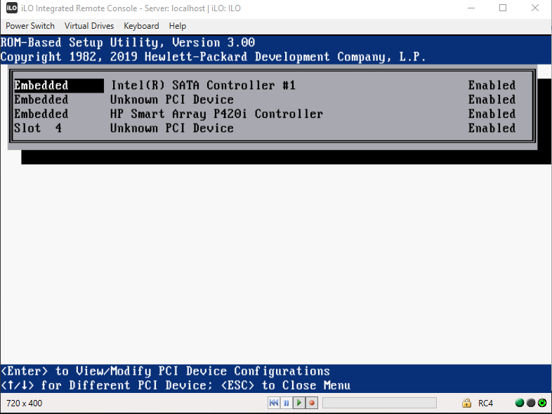Click the padlock encryption icon
This screenshot has height=414, width=552.
466,403
